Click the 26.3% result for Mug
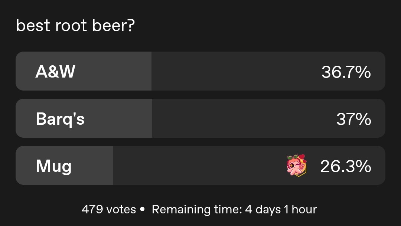 click(345, 166)
